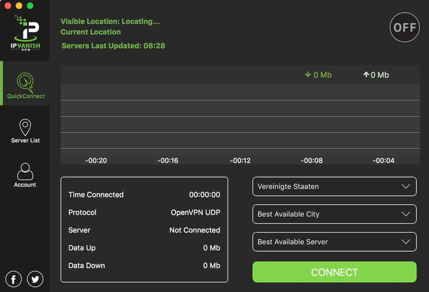Screen dimensions: 429x292
Task: Click the Server List map pin icon
Action: click(x=25, y=127)
